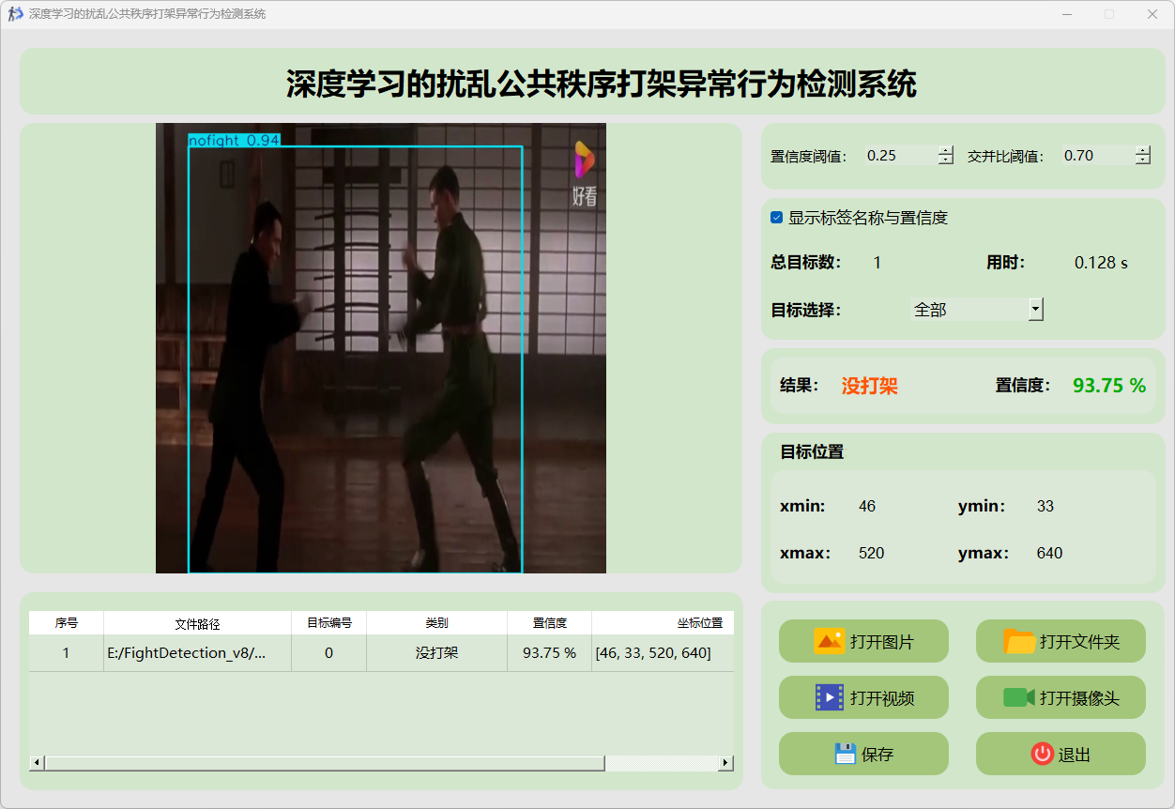
Task: Click the app icon in title bar
Action: [x=15, y=14]
